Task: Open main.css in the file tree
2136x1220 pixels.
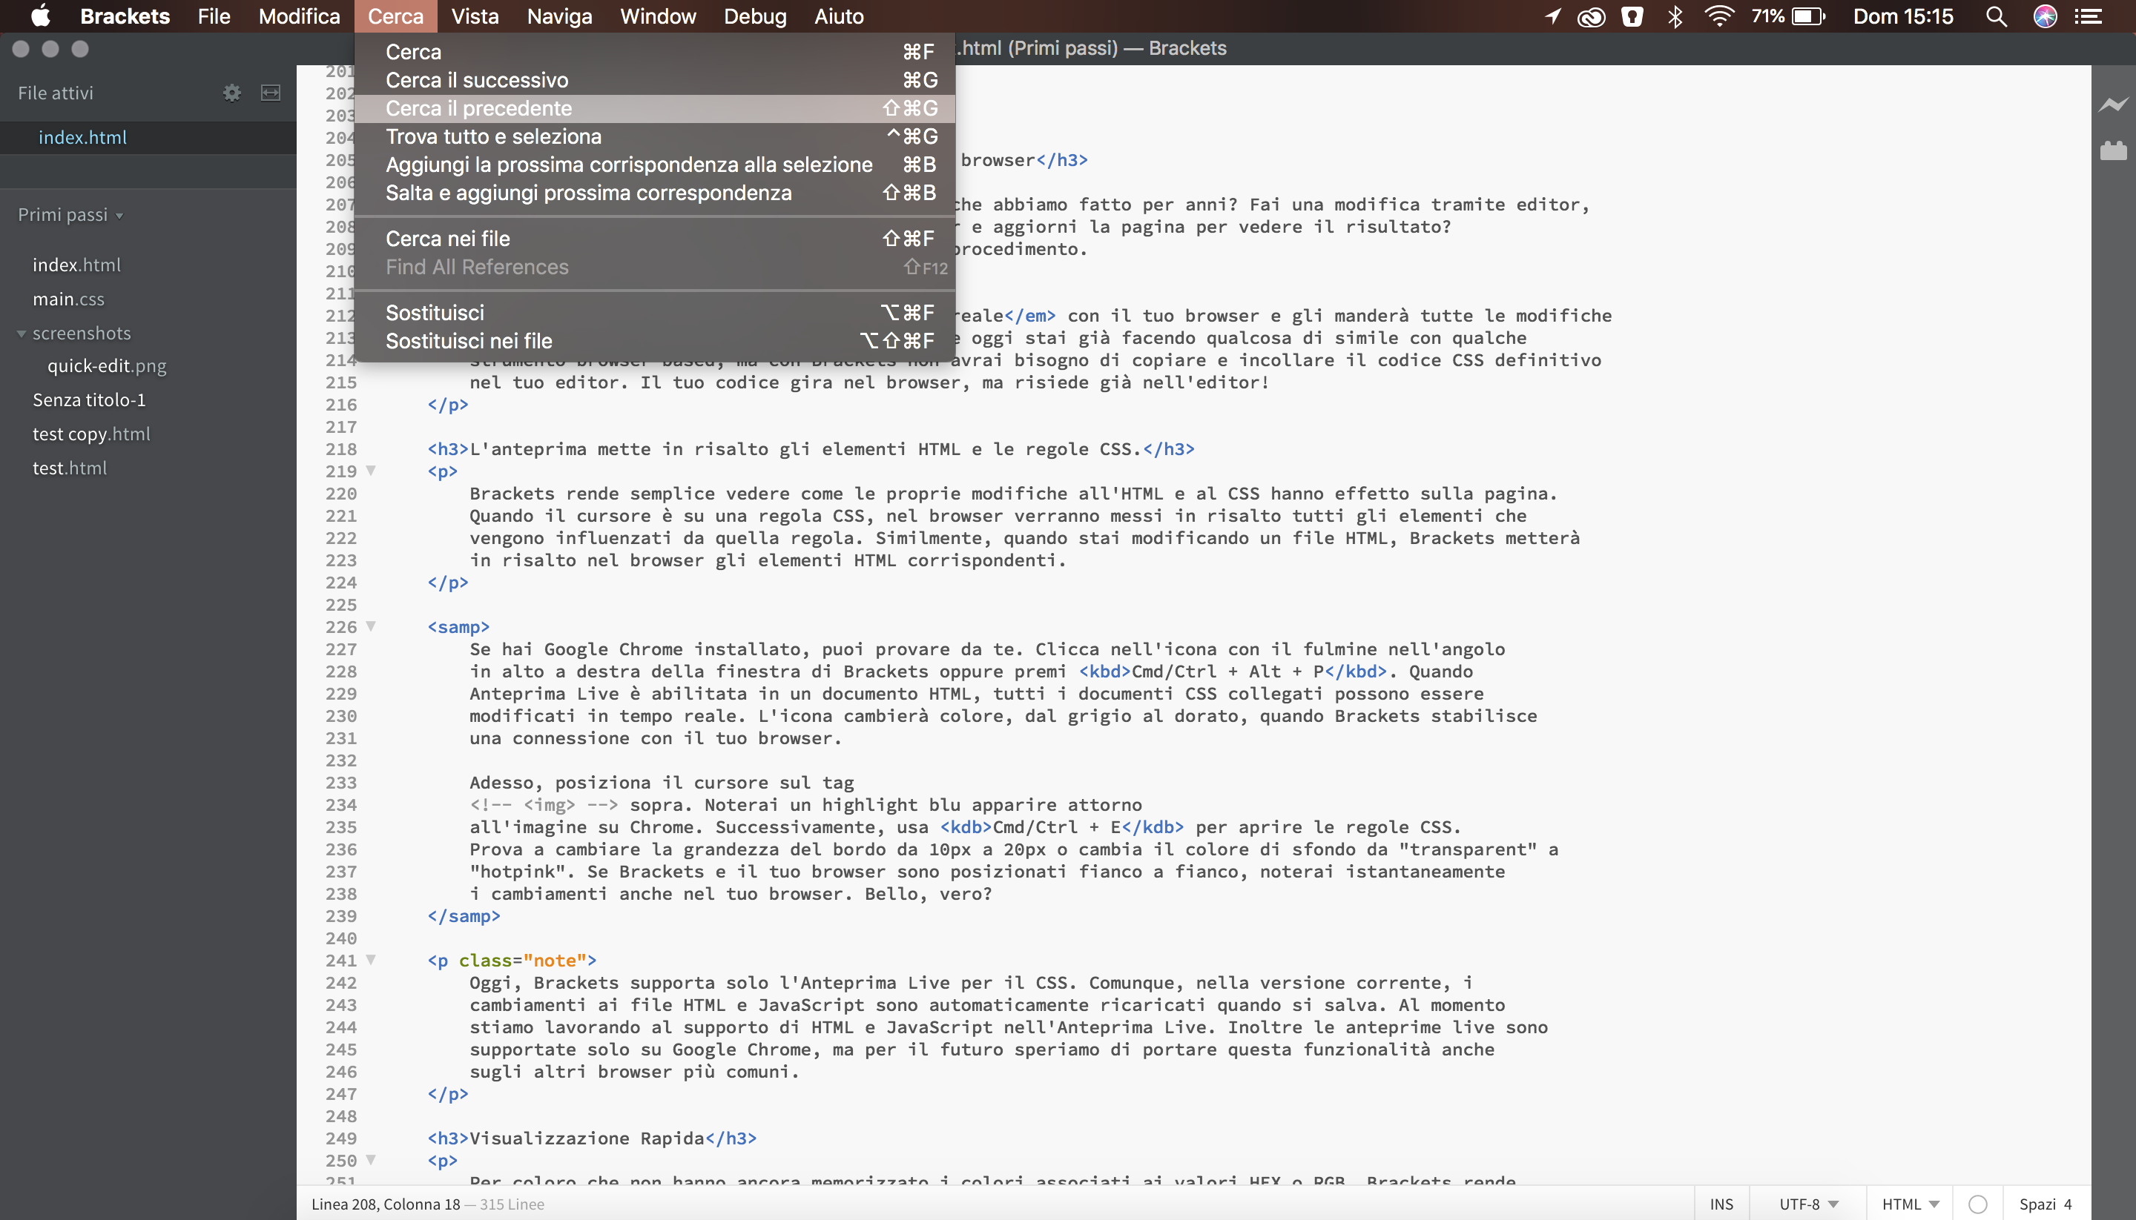Action: tap(68, 299)
